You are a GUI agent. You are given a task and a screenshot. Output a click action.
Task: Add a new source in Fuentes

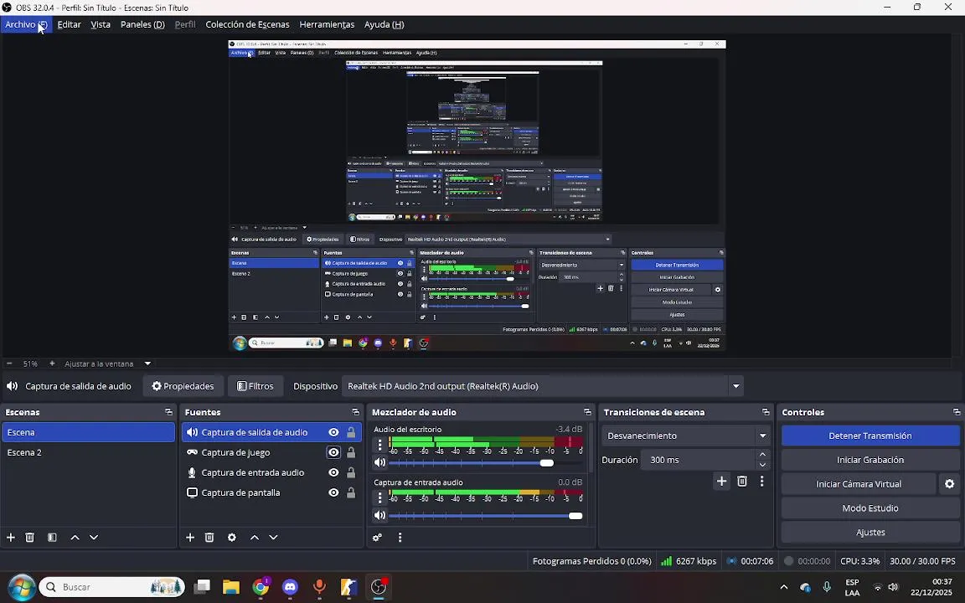pyautogui.click(x=190, y=538)
